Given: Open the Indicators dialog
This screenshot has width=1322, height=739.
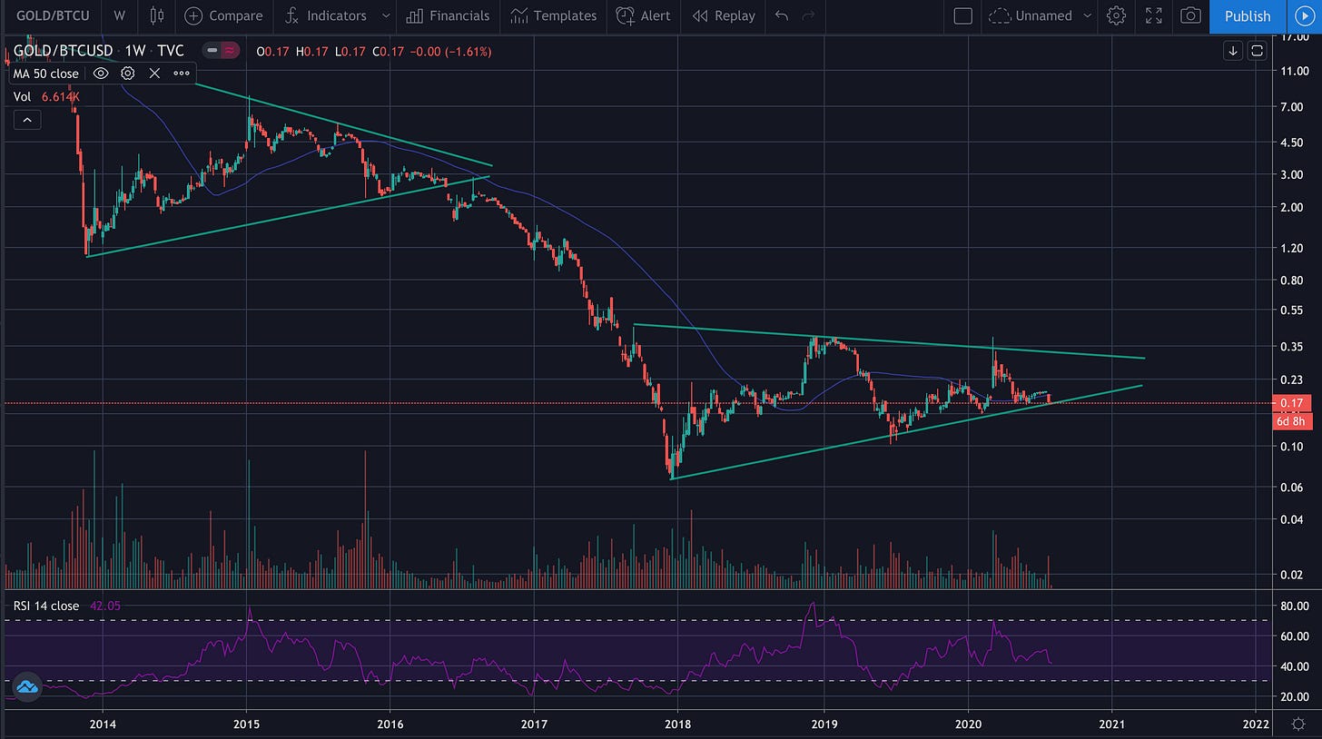Looking at the screenshot, I should tap(325, 15).
